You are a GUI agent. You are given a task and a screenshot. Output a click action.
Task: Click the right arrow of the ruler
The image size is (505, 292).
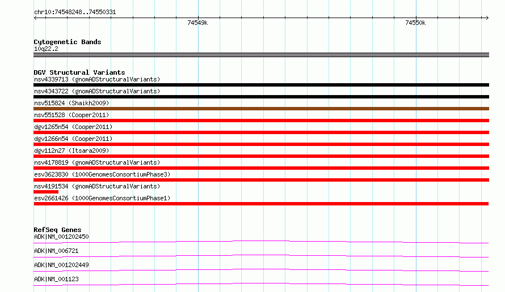(x=487, y=18)
